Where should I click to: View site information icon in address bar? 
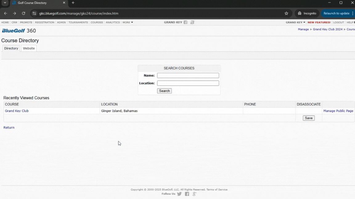point(34,13)
